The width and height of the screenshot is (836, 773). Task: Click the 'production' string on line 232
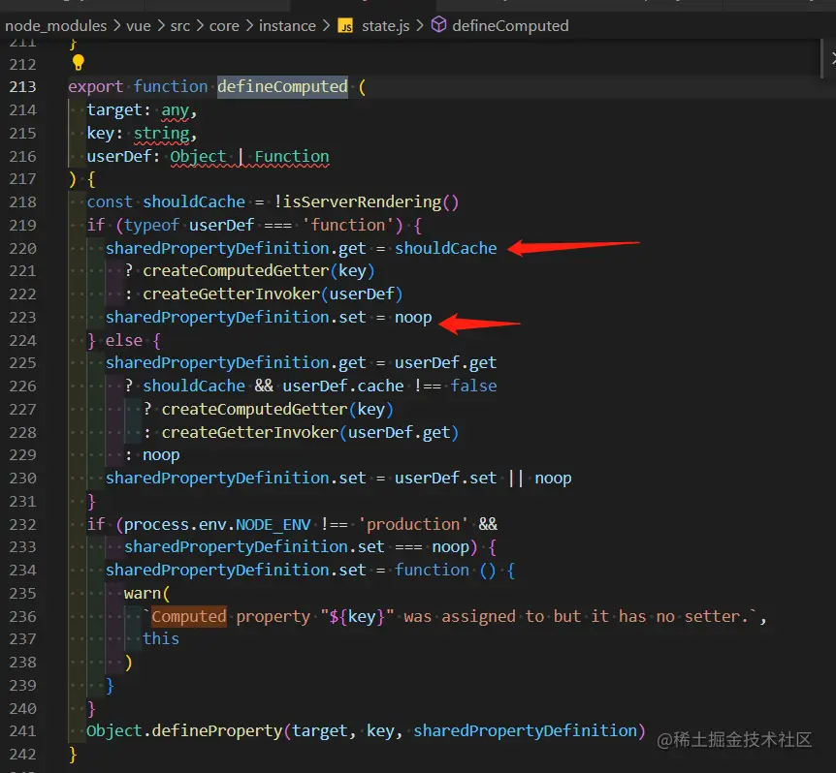coord(413,524)
